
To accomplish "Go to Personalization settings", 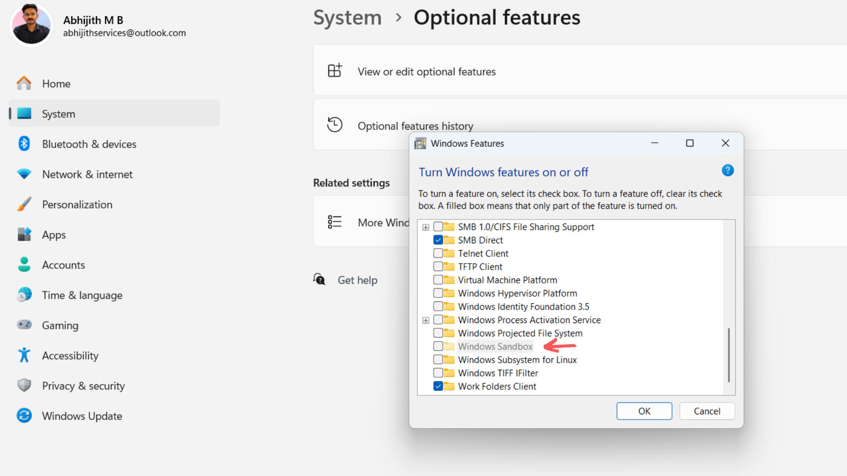I will coord(77,205).
